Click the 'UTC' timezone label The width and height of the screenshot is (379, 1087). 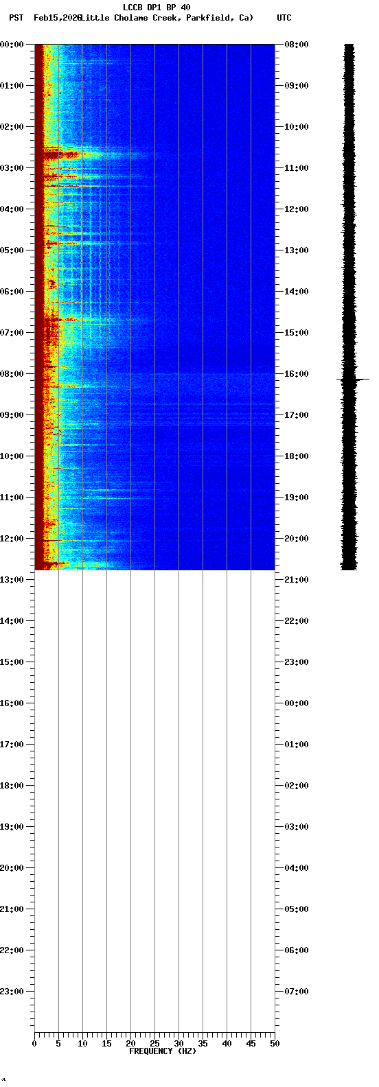coord(284,18)
